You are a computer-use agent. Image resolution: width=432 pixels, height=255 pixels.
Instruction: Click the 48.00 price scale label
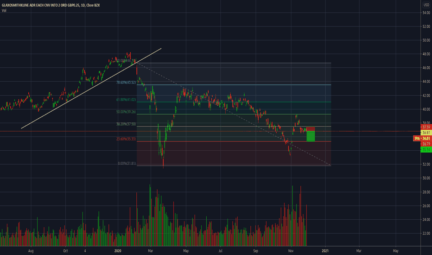click(426, 54)
